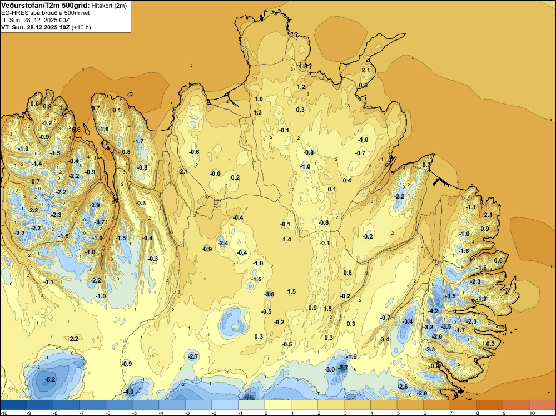This screenshot has width=556, height=416.
Task: Click the '-3.4' temperature label
Action: tap(408, 321)
